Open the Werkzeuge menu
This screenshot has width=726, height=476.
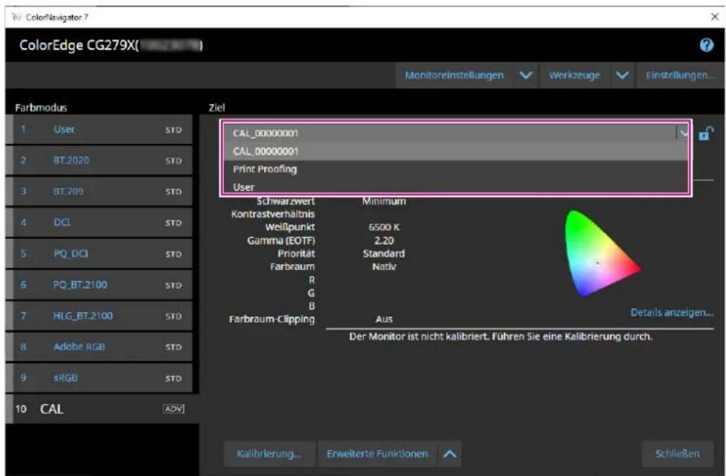tap(575, 75)
